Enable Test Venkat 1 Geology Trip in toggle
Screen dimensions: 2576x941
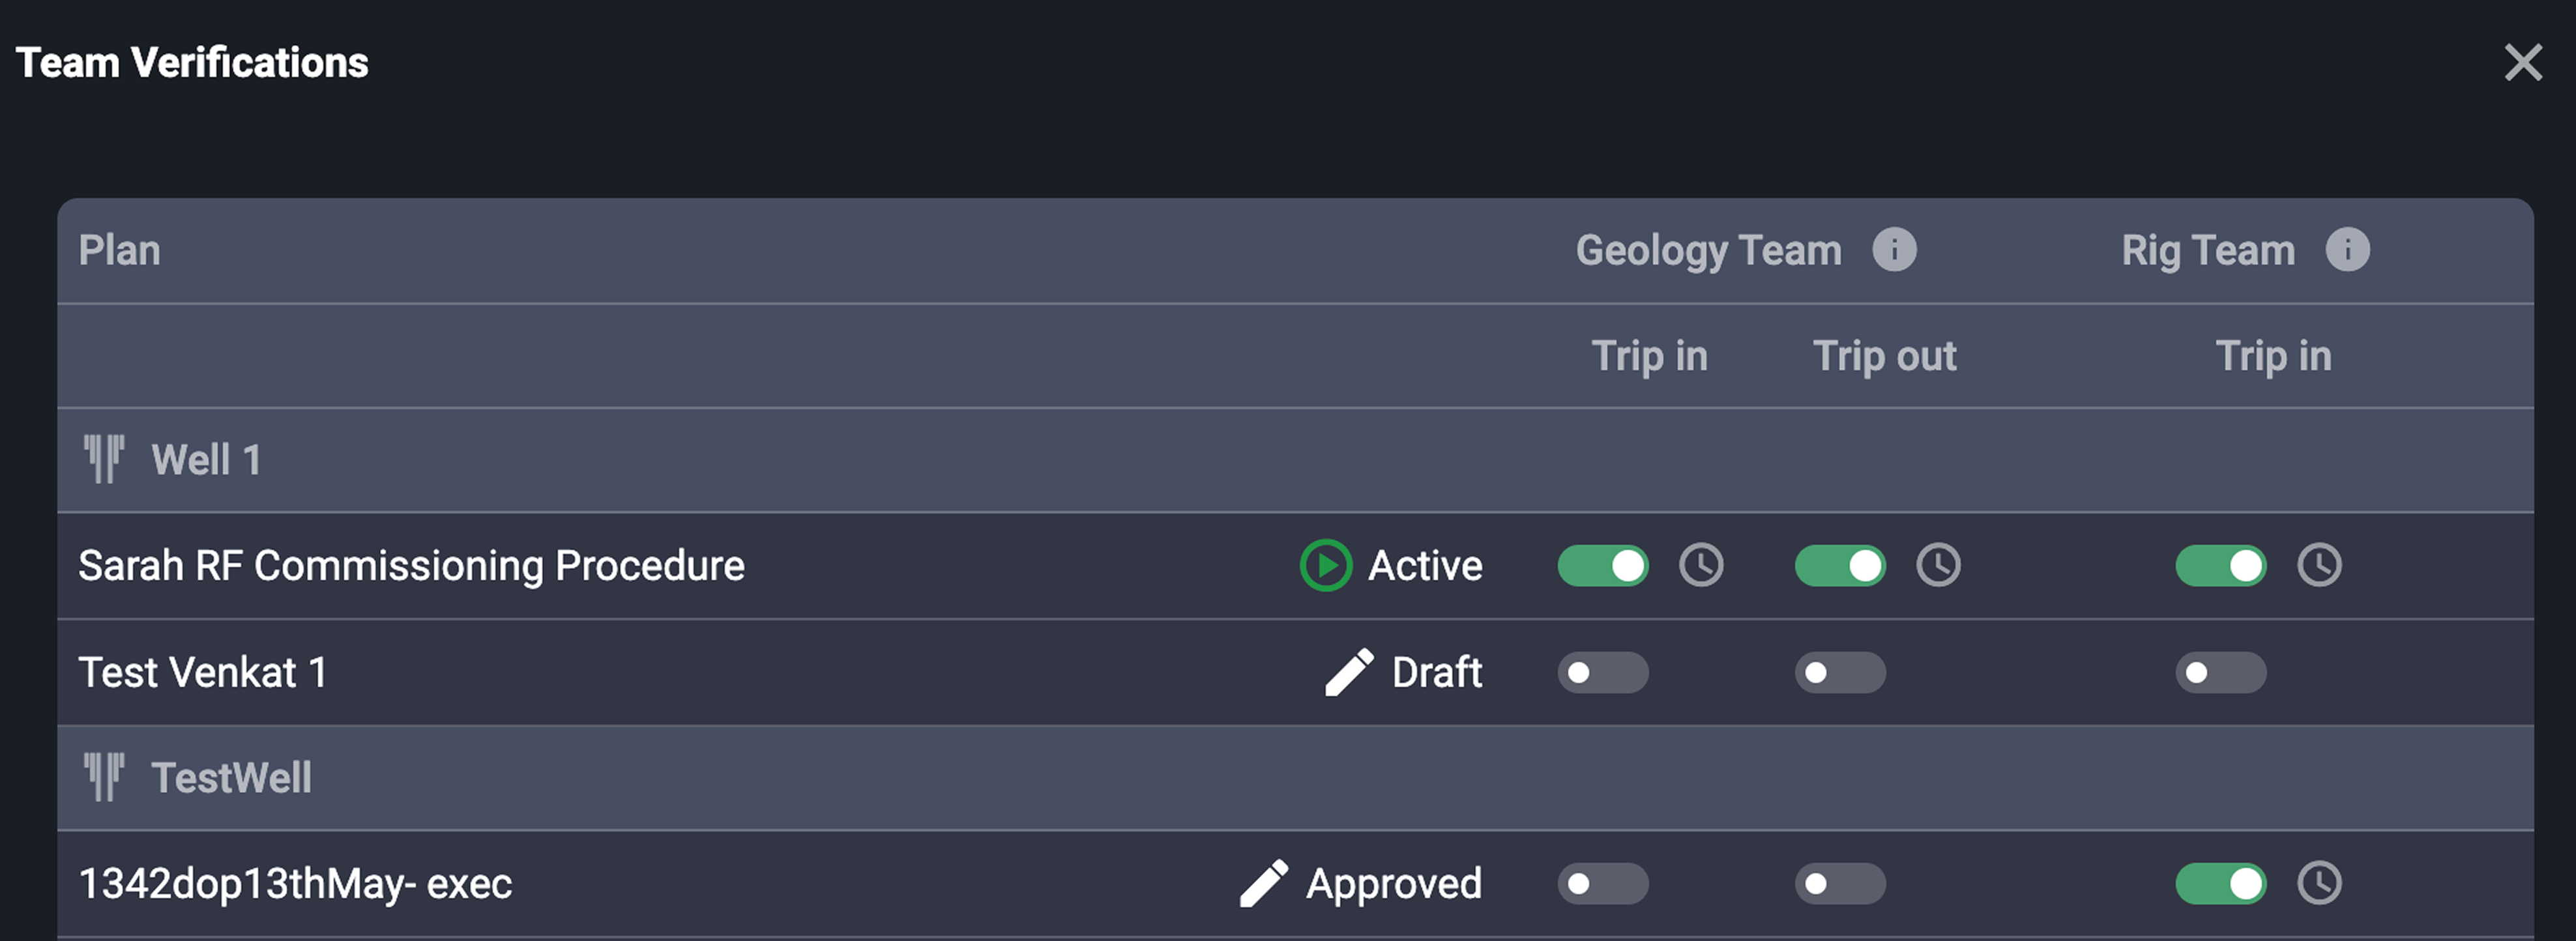[x=1603, y=672]
